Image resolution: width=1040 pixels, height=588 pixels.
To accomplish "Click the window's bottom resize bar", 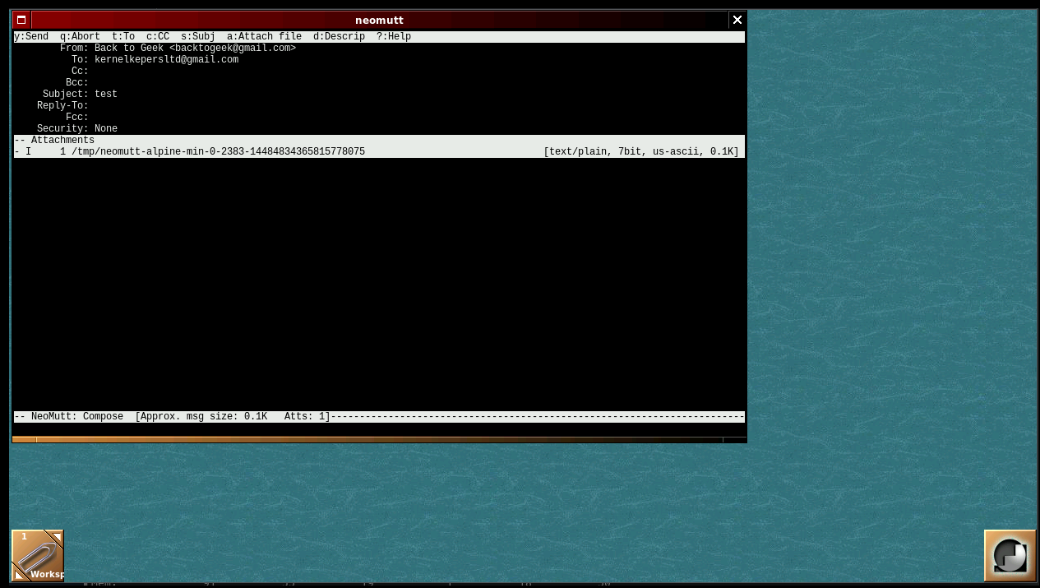I will pyautogui.click(x=378, y=440).
